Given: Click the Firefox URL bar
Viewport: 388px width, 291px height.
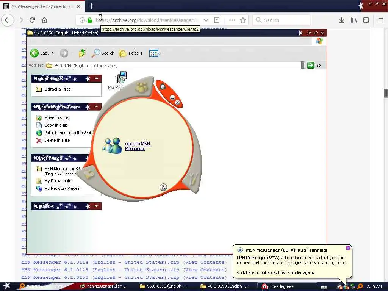Looking at the screenshot, I should [x=147, y=20].
